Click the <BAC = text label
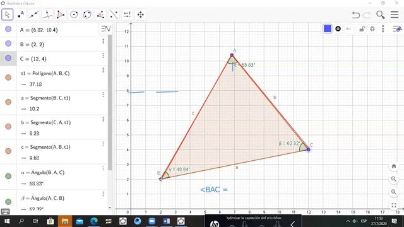Viewport: 404px width, 227px height. (214, 190)
